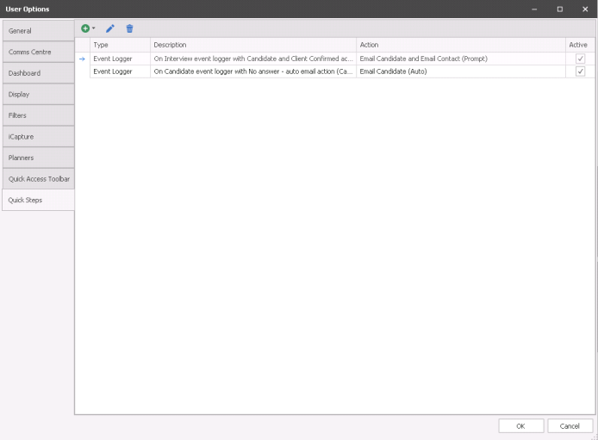Toggle Active checkbox for Interview event logger

pyautogui.click(x=580, y=59)
